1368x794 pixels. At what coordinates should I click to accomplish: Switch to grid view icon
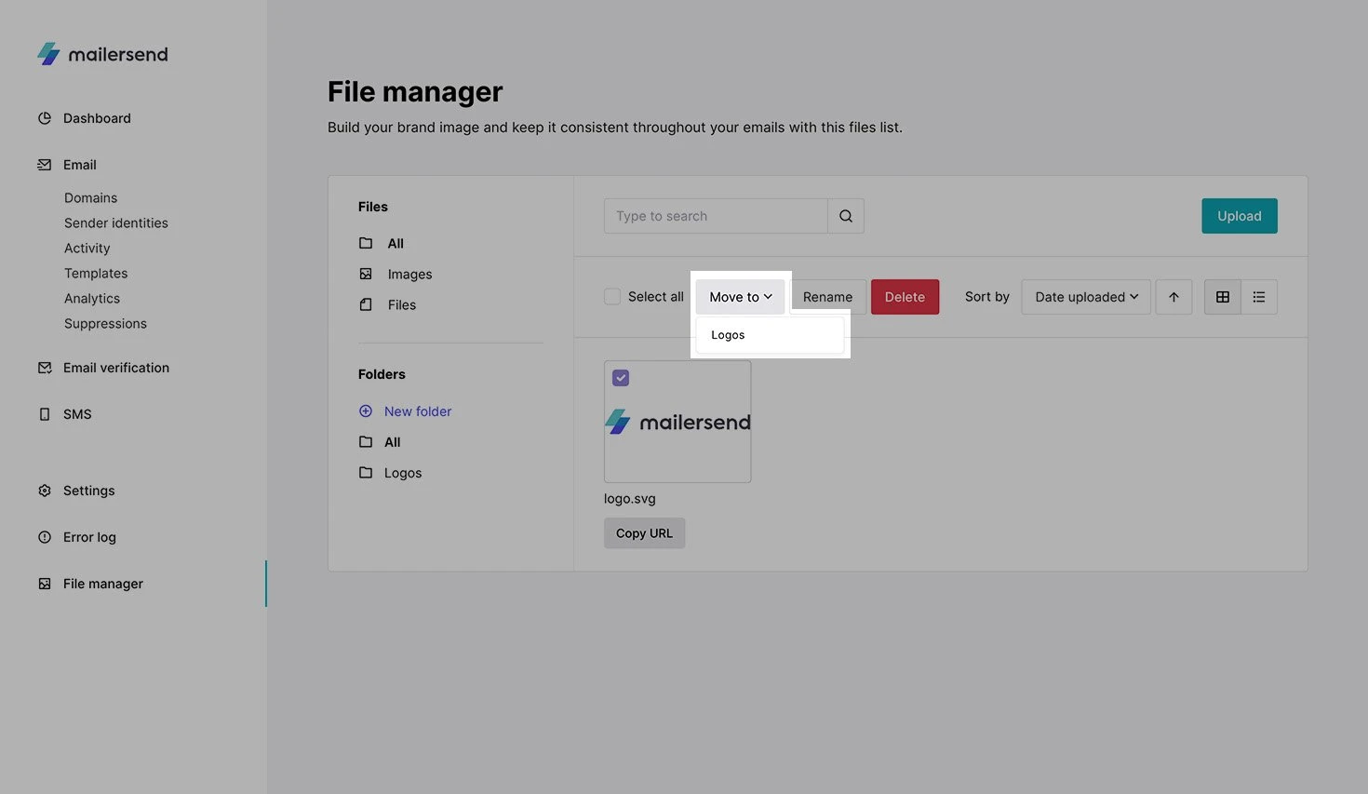point(1222,297)
